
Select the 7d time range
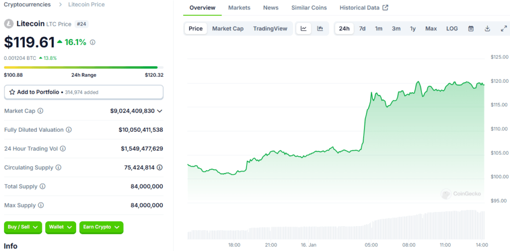pyautogui.click(x=363, y=28)
